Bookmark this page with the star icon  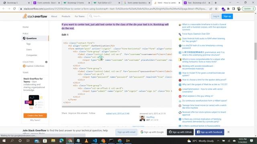pos(216,9)
